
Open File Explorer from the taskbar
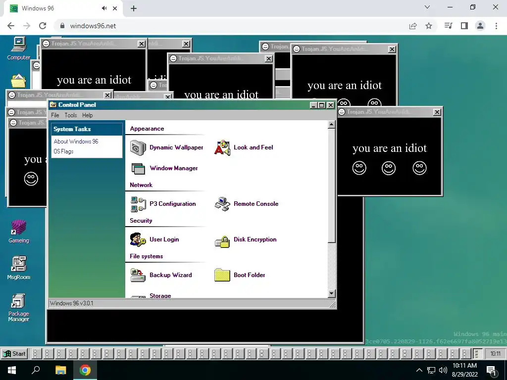60,370
